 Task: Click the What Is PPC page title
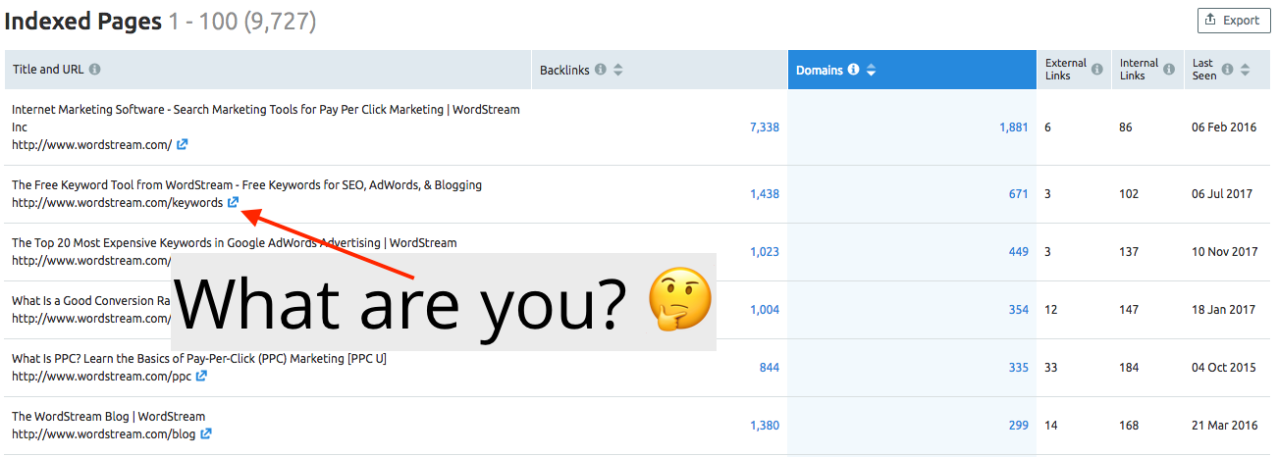[199, 359]
